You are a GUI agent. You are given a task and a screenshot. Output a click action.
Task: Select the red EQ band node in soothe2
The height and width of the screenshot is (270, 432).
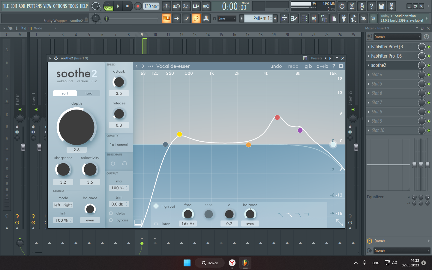tap(277, 117)
